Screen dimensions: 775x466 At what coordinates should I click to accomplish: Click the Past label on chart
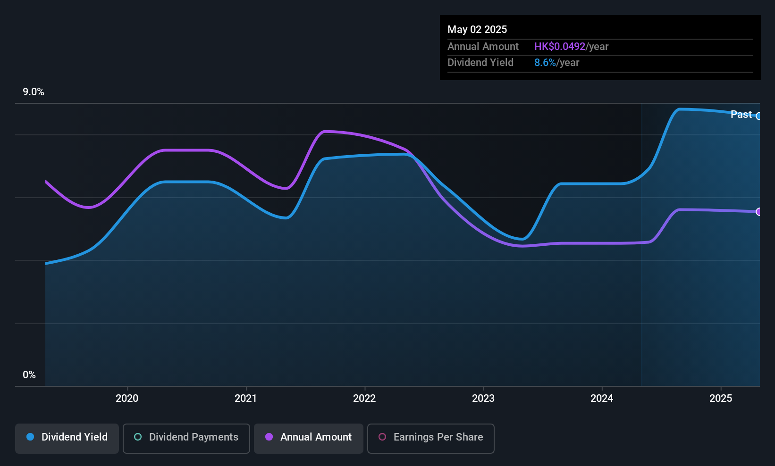741,114
